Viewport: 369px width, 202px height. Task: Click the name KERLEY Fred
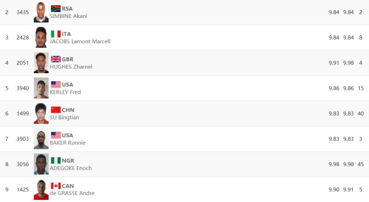[x=65, y=92]
